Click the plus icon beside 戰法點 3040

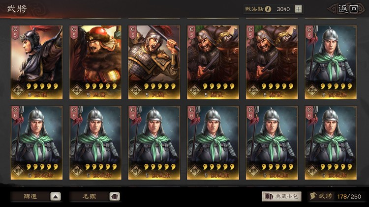coord(298,9)
